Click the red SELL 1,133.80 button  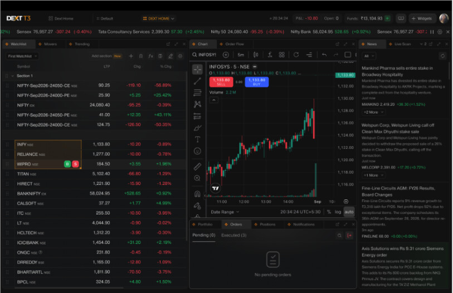pos(221,82)
